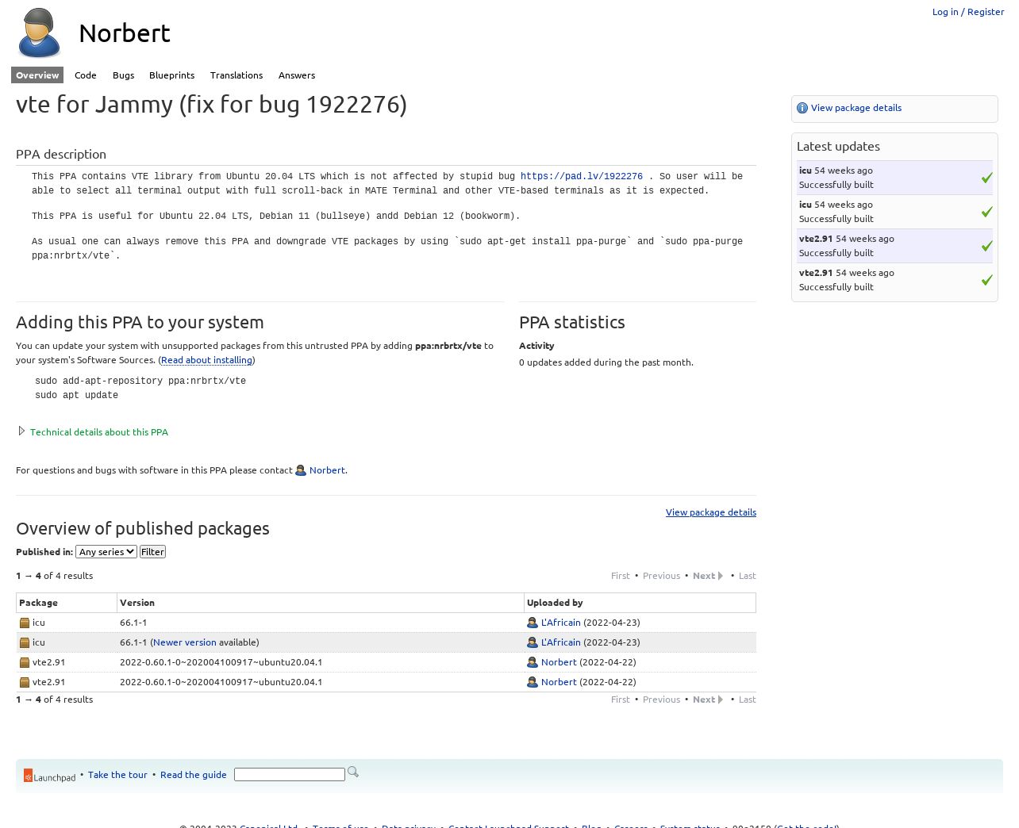1019x828 pixels.
Task: Click the Newer version link in icu row
Action: tap(185, 642)
